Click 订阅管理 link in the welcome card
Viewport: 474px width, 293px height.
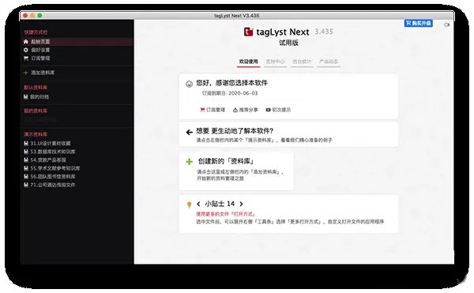[213, 110]
